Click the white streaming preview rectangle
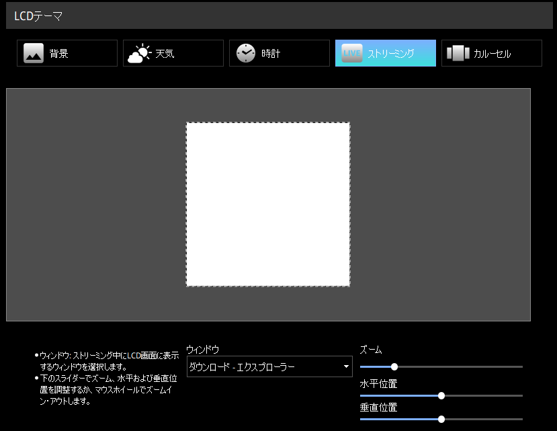The width and height of the screenshot is (557, 431). click(268, 204)
